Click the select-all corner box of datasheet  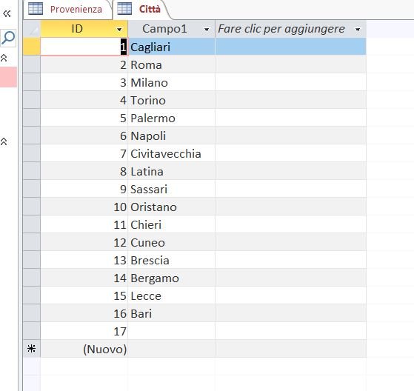tap(32, 29)
